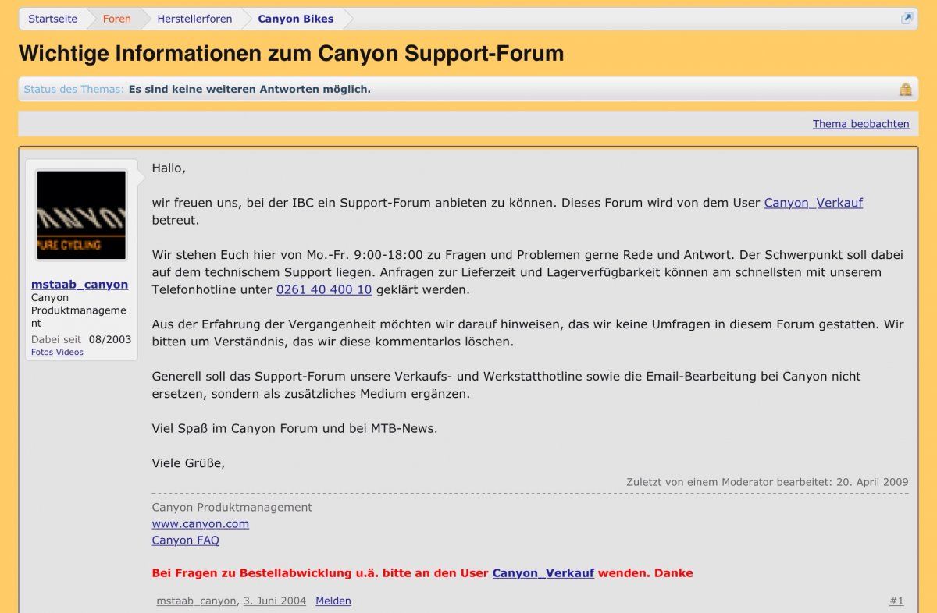Click the Canyon_Verkauf link in the first paragraph
937x613 pixels.
tap(813, 203)
